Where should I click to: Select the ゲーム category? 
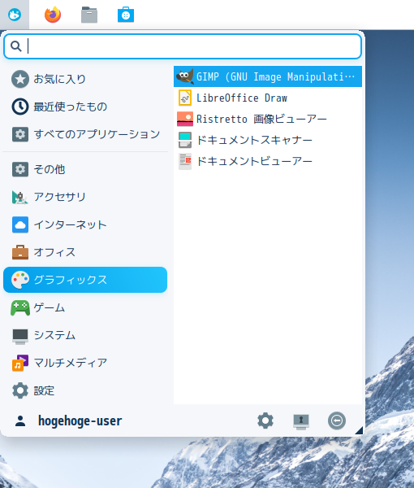[x=85, y=307]
